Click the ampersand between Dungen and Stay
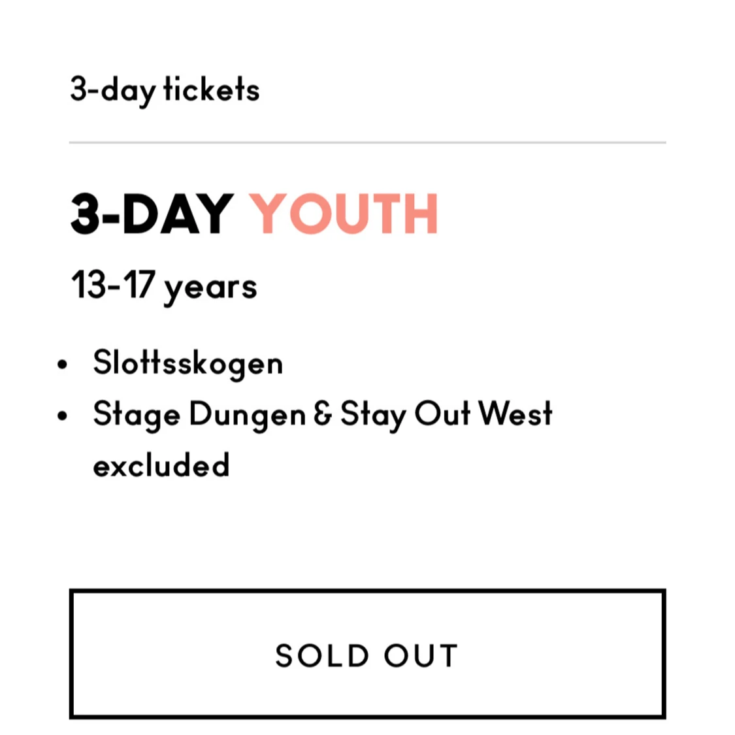This screenshot has width=735, height=735. pos(323,415)
